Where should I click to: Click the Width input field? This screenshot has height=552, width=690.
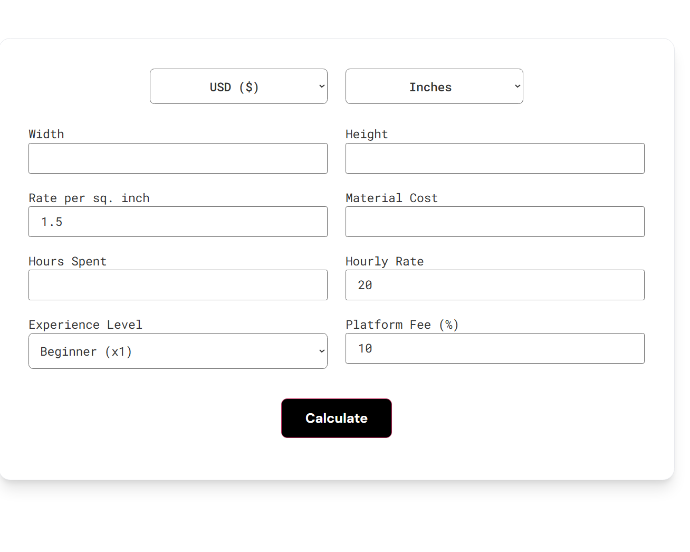click(x=178, y=158)
